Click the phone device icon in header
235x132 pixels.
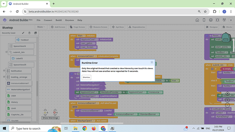[204, 20]
